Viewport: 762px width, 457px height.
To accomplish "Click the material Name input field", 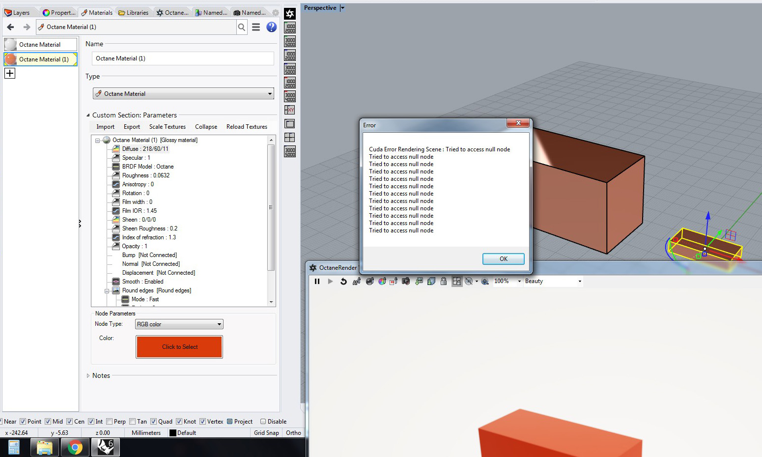I will (x=183, y=58).
